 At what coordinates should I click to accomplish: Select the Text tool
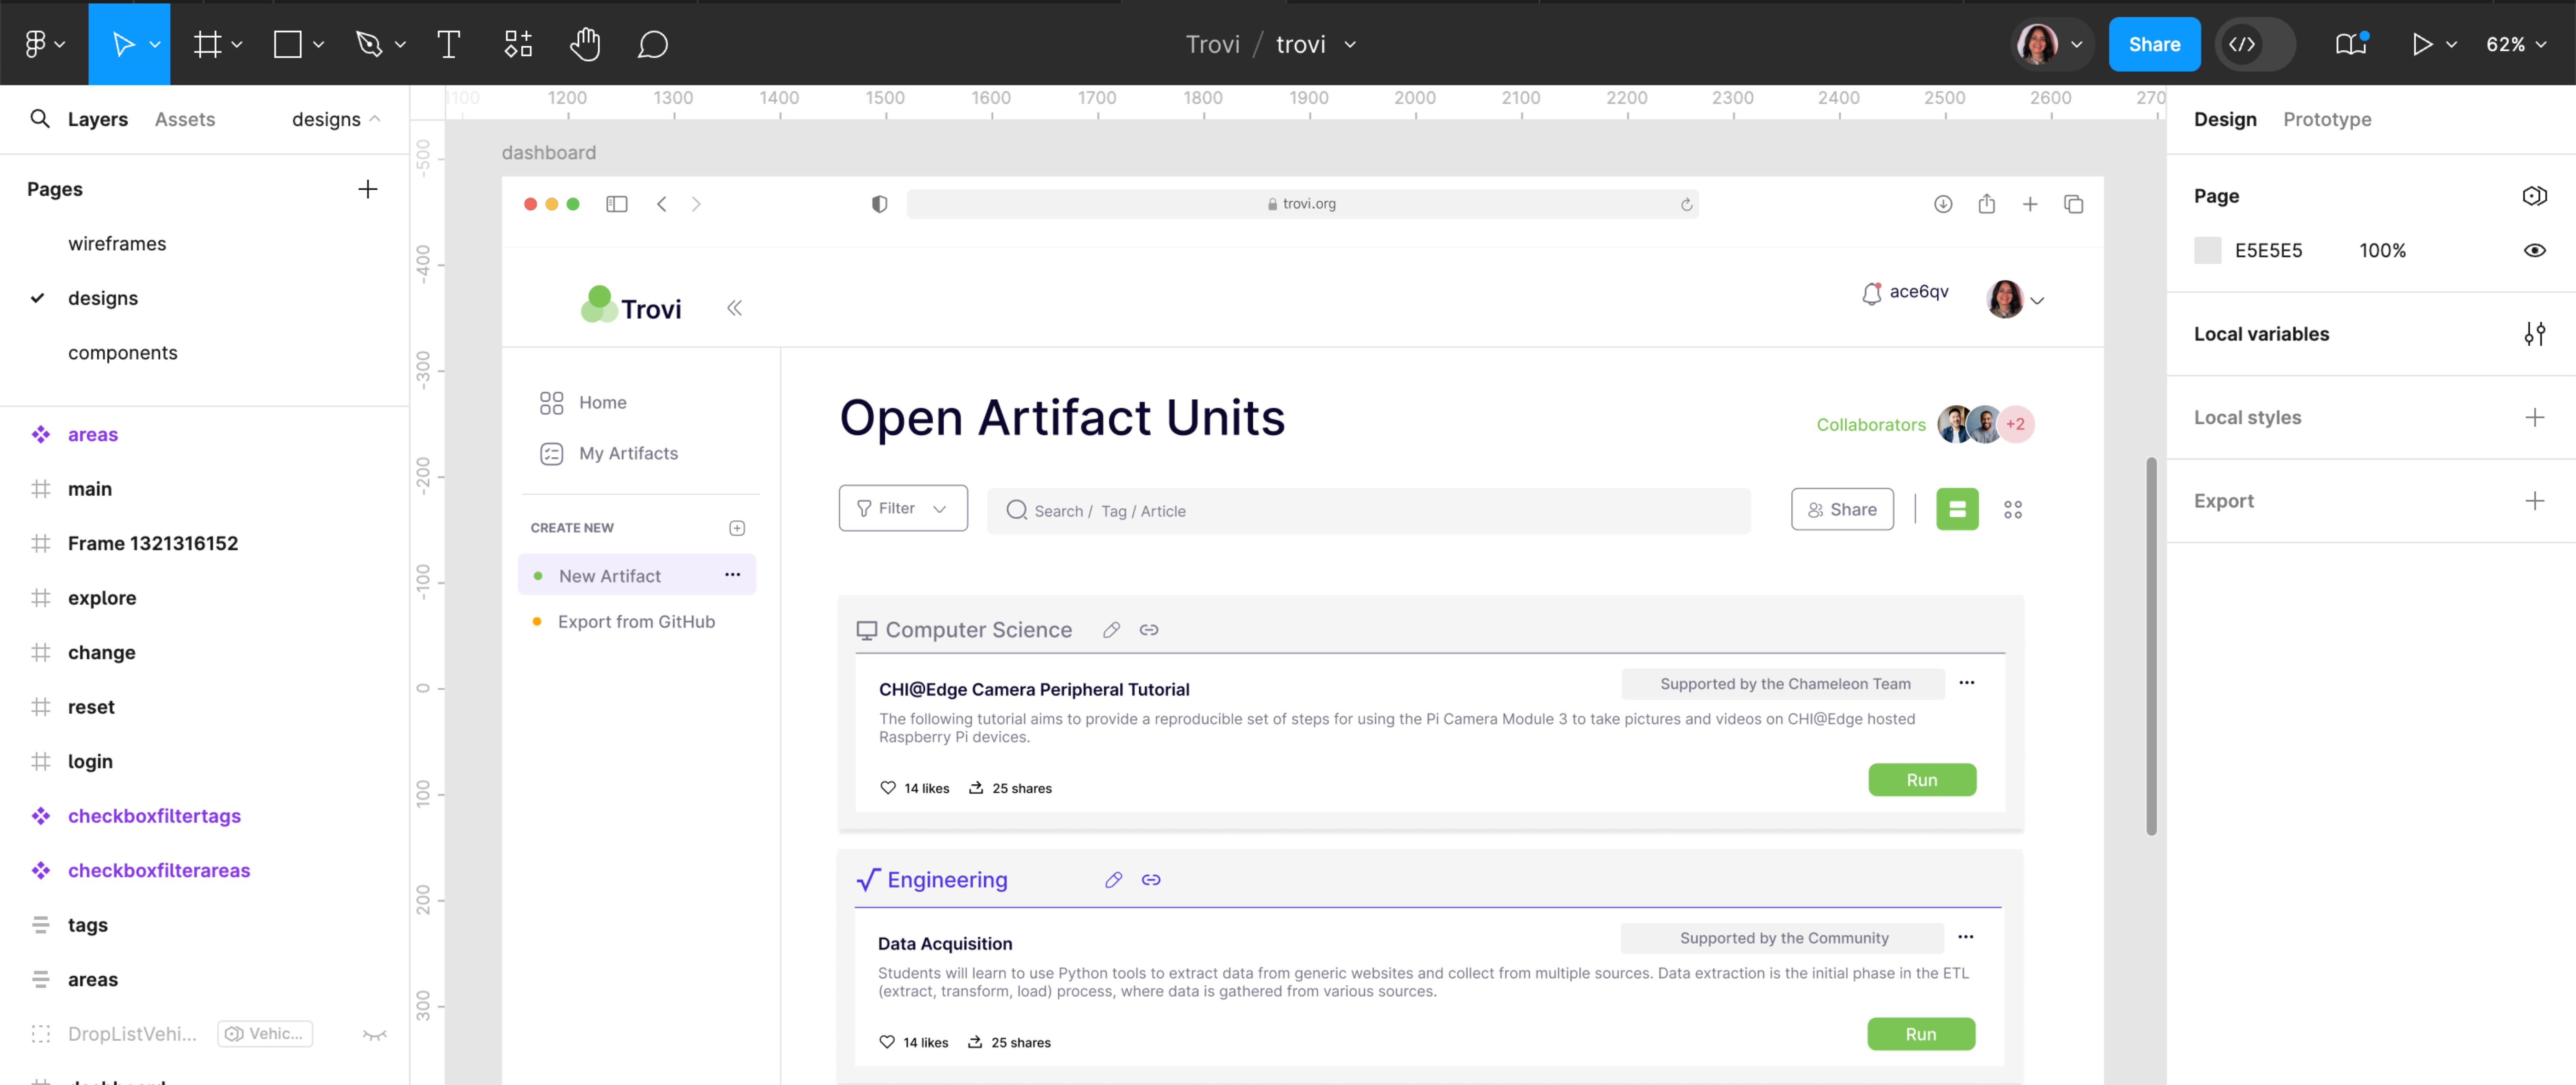point(448,44)
